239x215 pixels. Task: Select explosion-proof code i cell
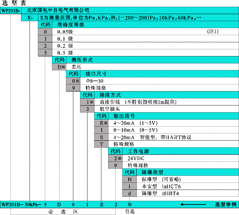point(129,186)
